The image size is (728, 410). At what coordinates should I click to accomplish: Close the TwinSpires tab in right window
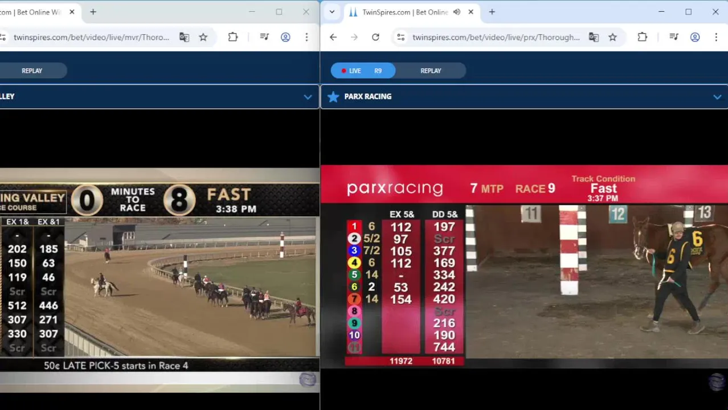click(x=471, y=12)
